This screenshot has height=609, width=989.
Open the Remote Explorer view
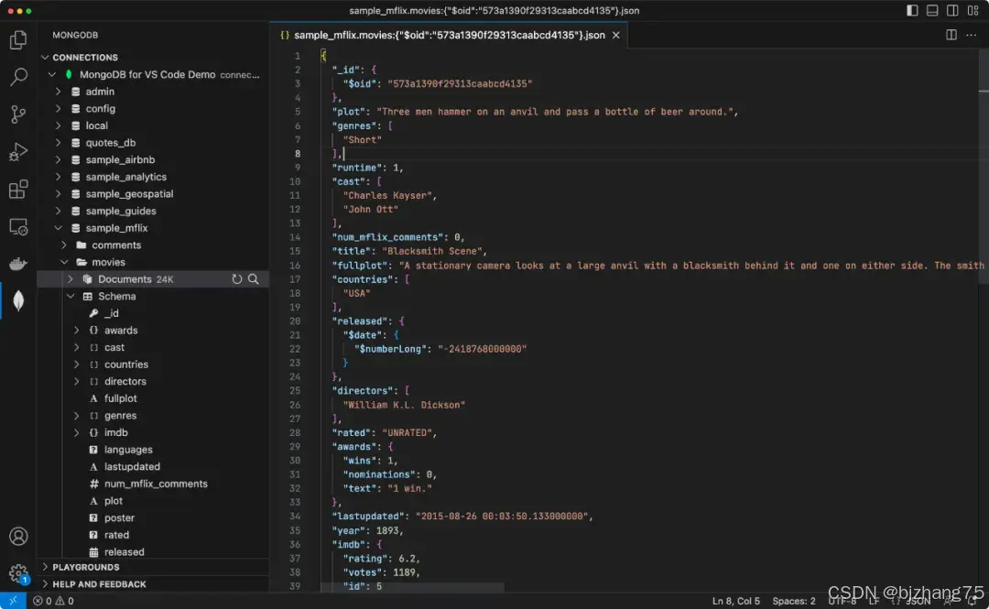point(18,226)
